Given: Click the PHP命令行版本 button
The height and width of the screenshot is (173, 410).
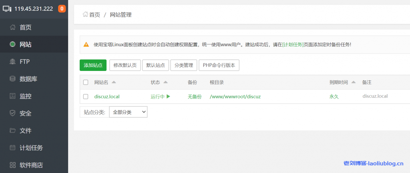Looking at the screenshot, I should click(219, 65).
